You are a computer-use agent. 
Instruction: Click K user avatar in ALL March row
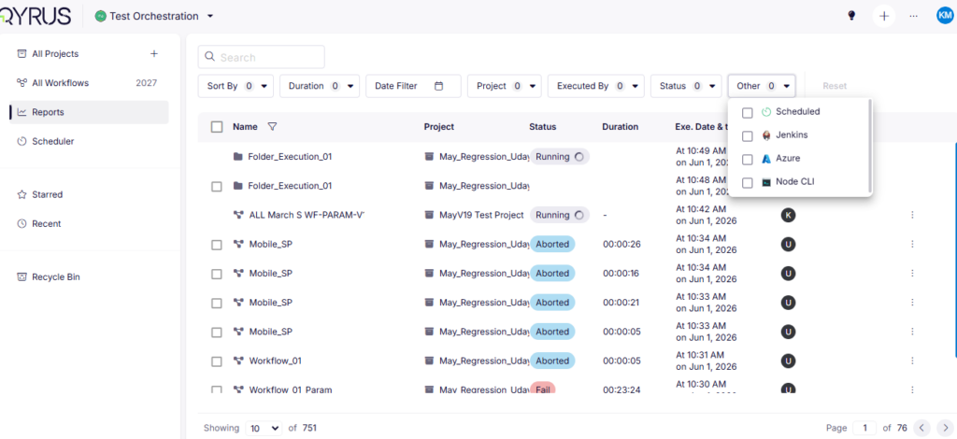click(x=789, y=215)
